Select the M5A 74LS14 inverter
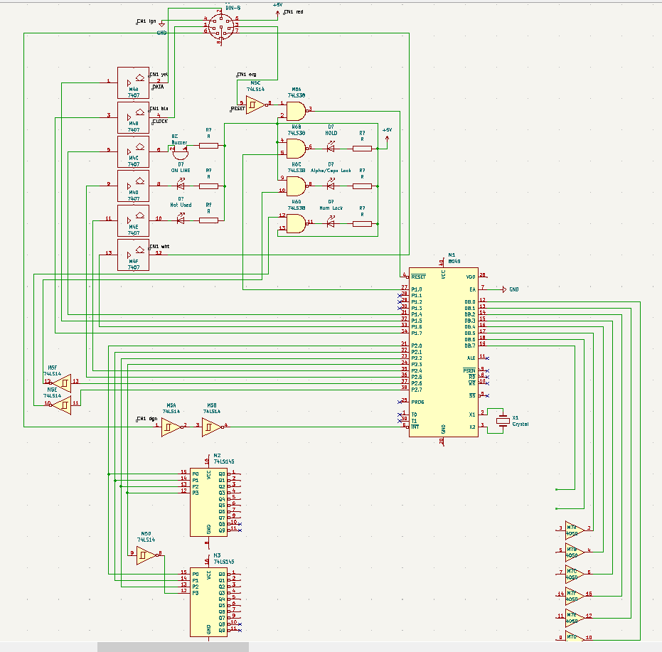 coord(171,427)
